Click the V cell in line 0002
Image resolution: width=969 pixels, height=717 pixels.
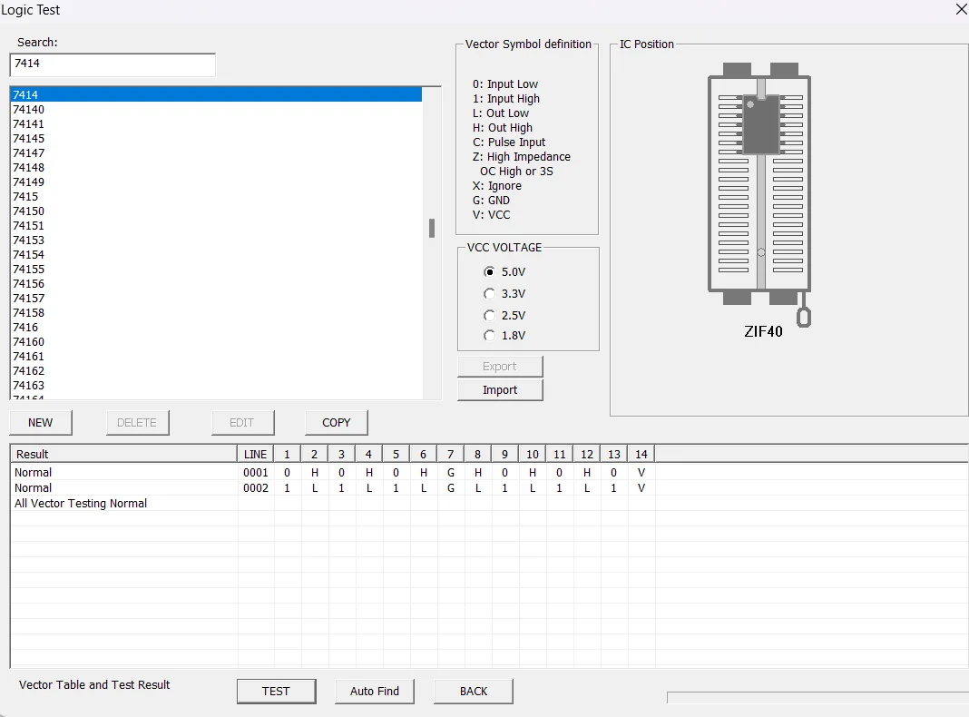tap(641, 487)
